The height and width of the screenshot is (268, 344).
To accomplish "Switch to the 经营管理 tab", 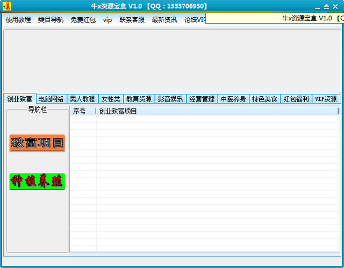I will 202,99.
